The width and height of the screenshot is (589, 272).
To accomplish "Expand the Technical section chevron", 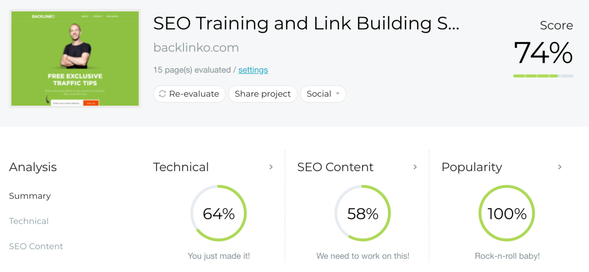I will point(271,167).
